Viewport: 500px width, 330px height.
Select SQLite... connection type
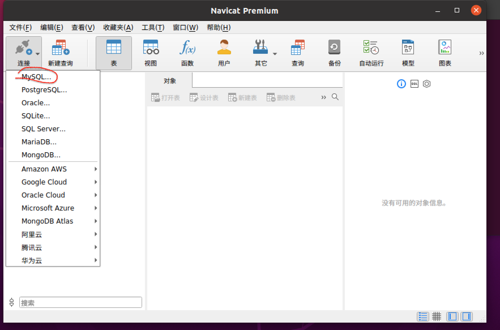[53, 116]
